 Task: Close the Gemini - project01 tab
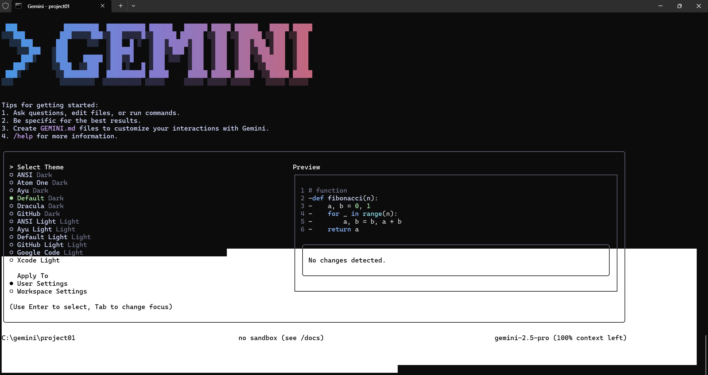click(x=103, y=6)
